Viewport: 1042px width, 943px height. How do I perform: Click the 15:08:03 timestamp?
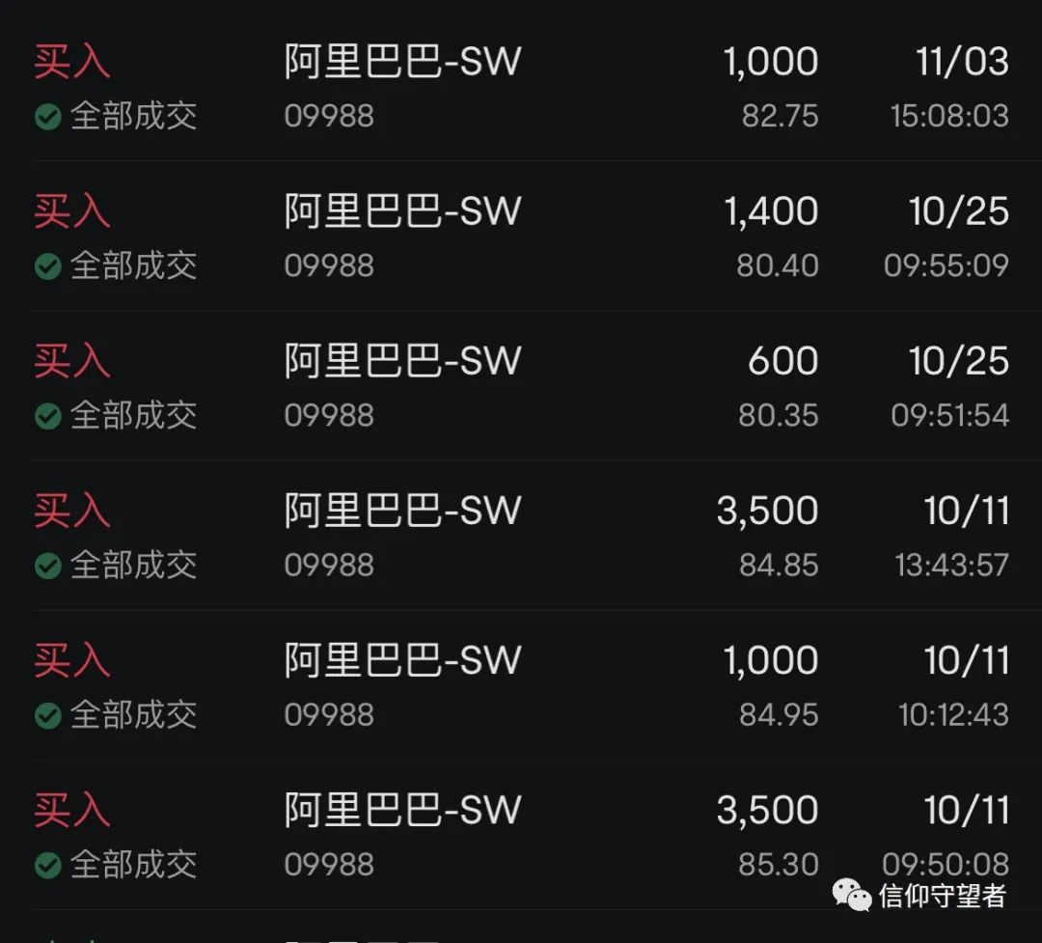[x=949, y=116]
